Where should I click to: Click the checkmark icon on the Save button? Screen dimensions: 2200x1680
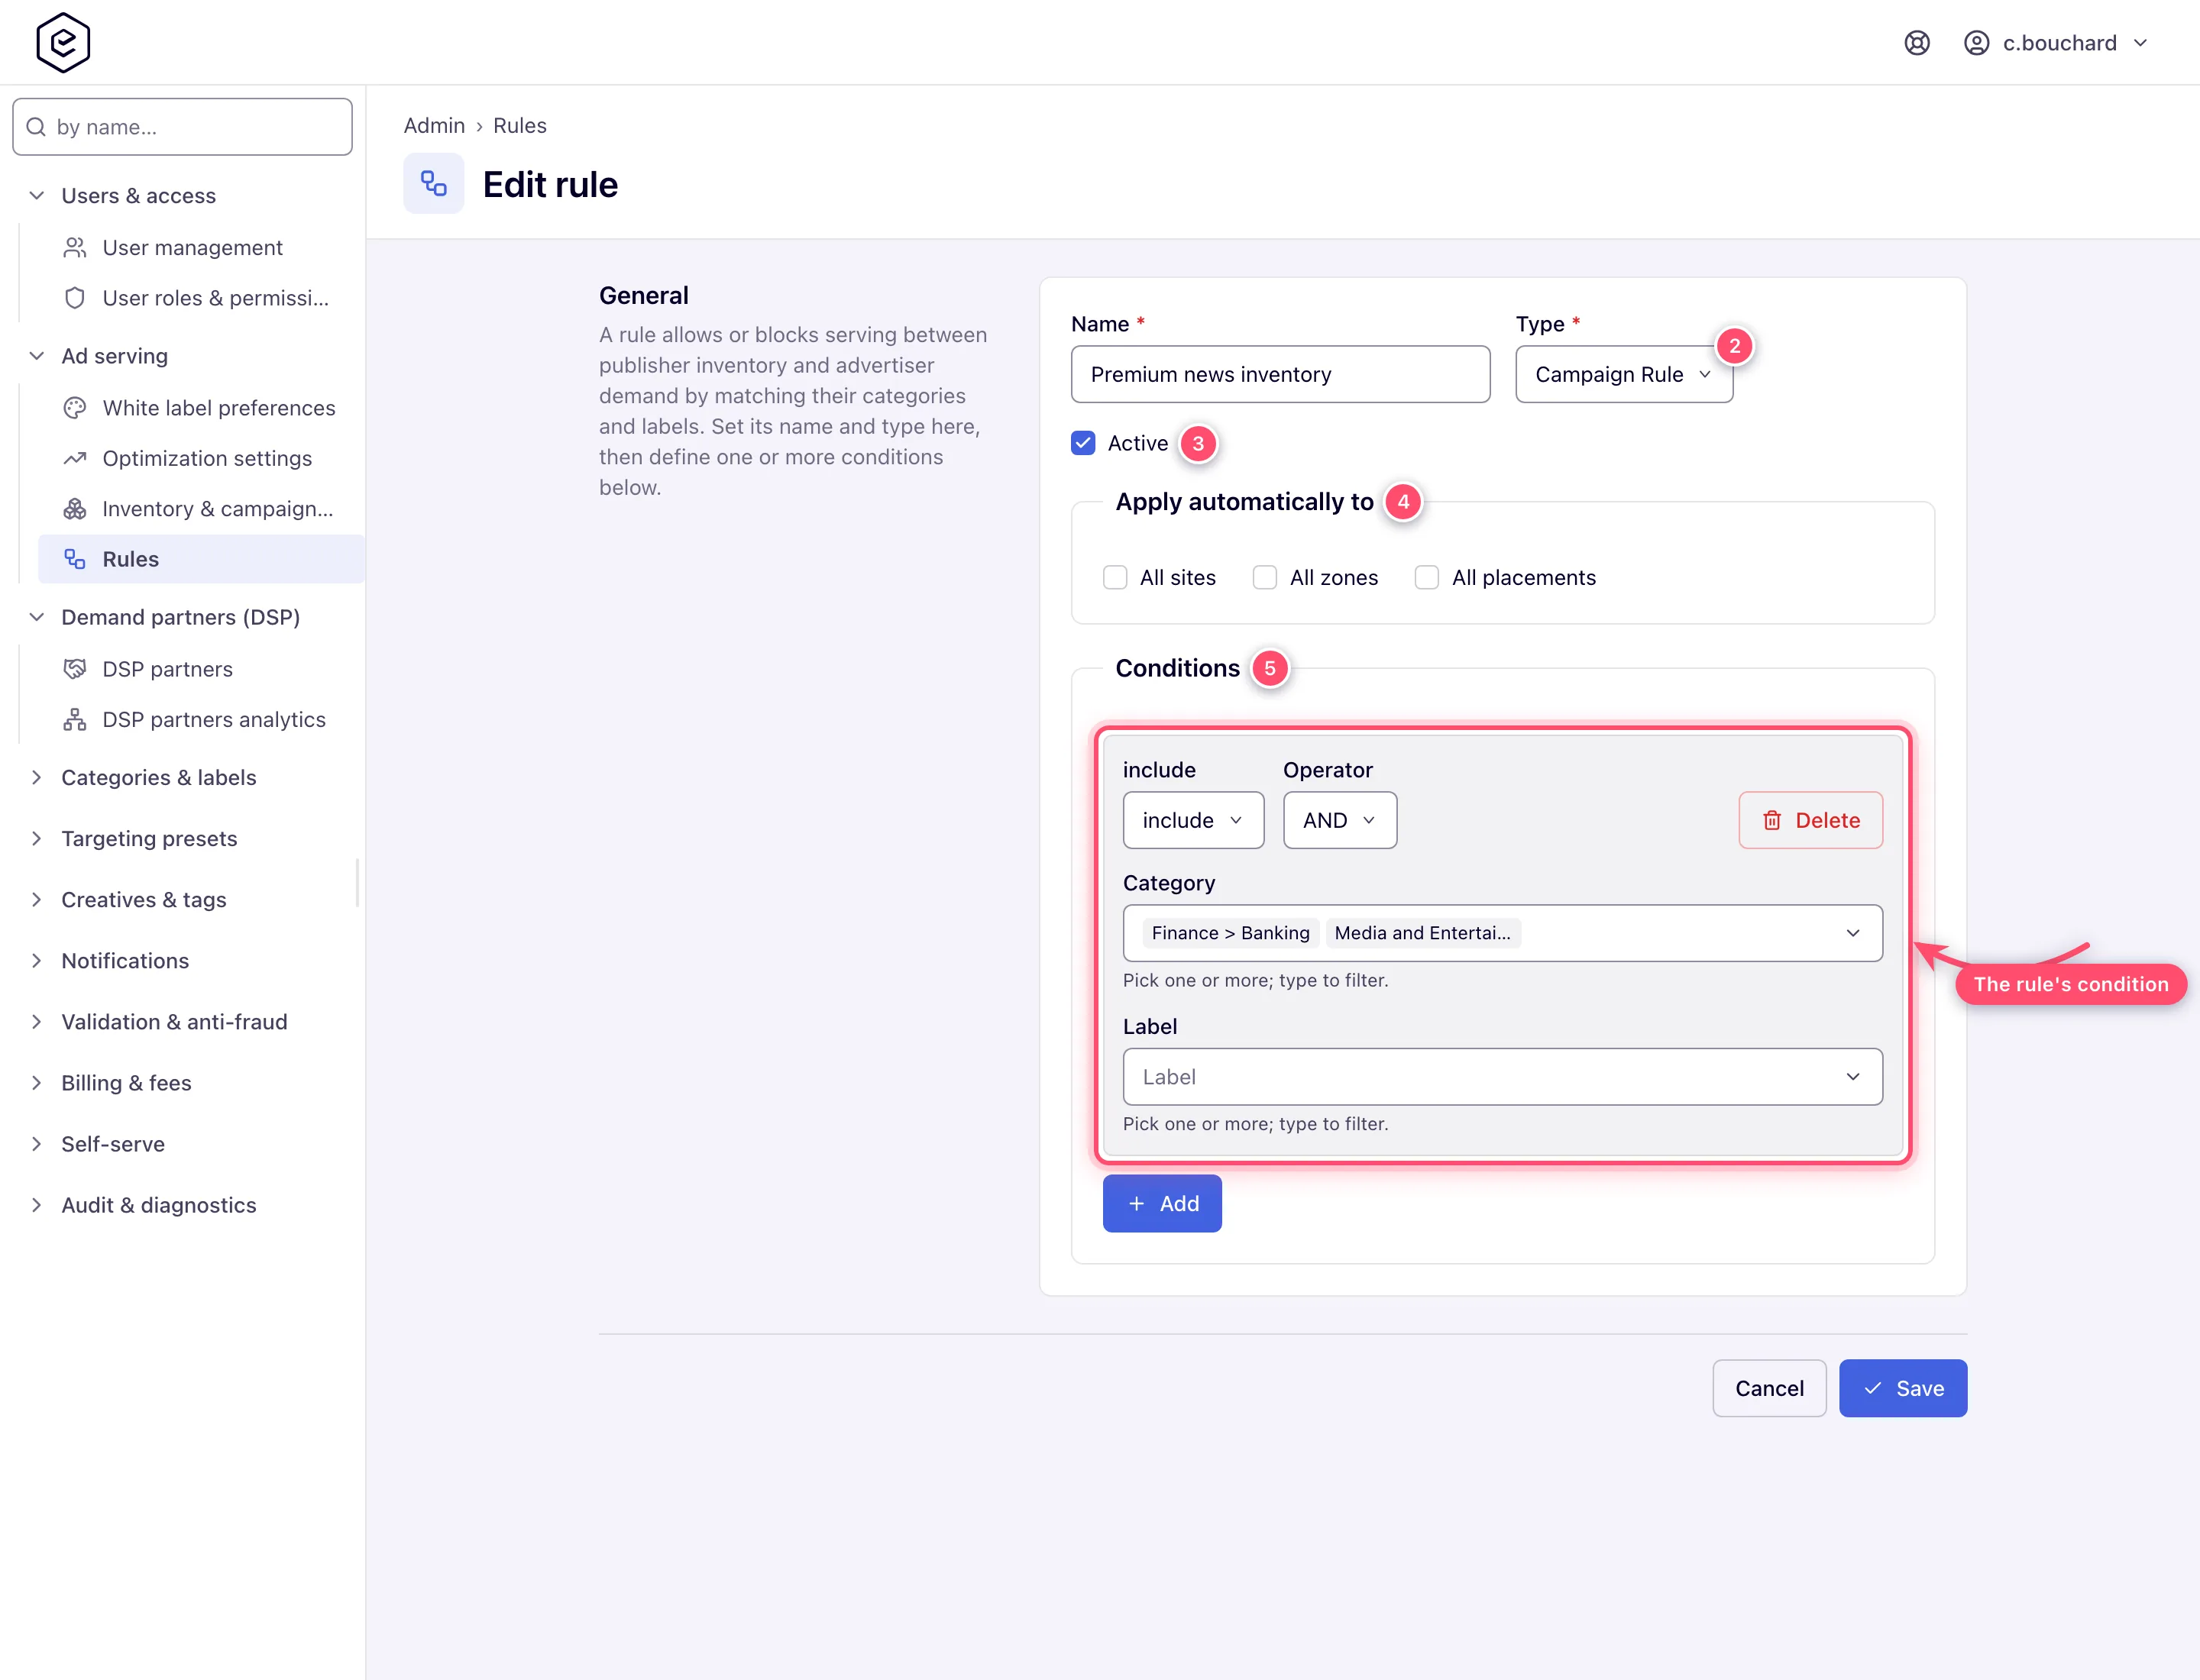click(1873, 1388)
